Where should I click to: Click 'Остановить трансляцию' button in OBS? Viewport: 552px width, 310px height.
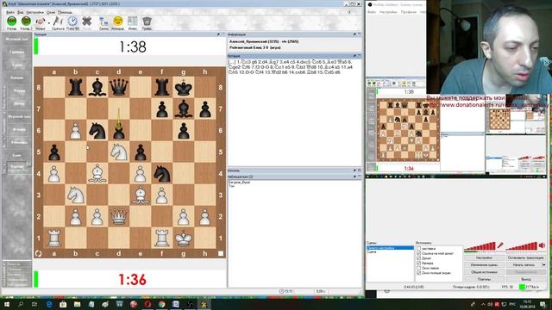click(526, 257)
